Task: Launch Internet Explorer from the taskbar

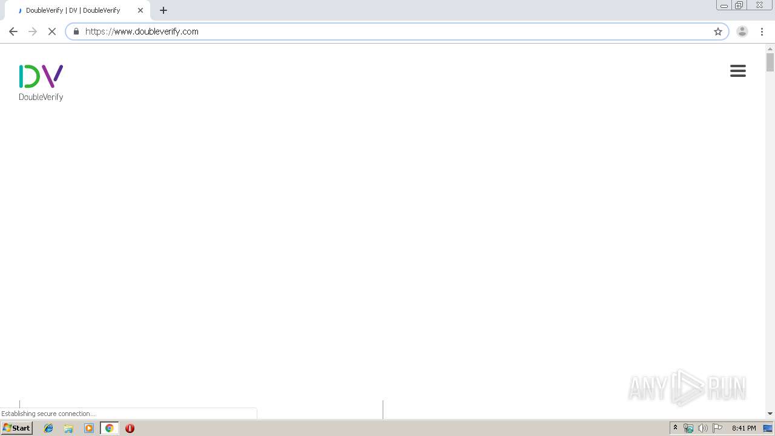Action: pos(48,428)
